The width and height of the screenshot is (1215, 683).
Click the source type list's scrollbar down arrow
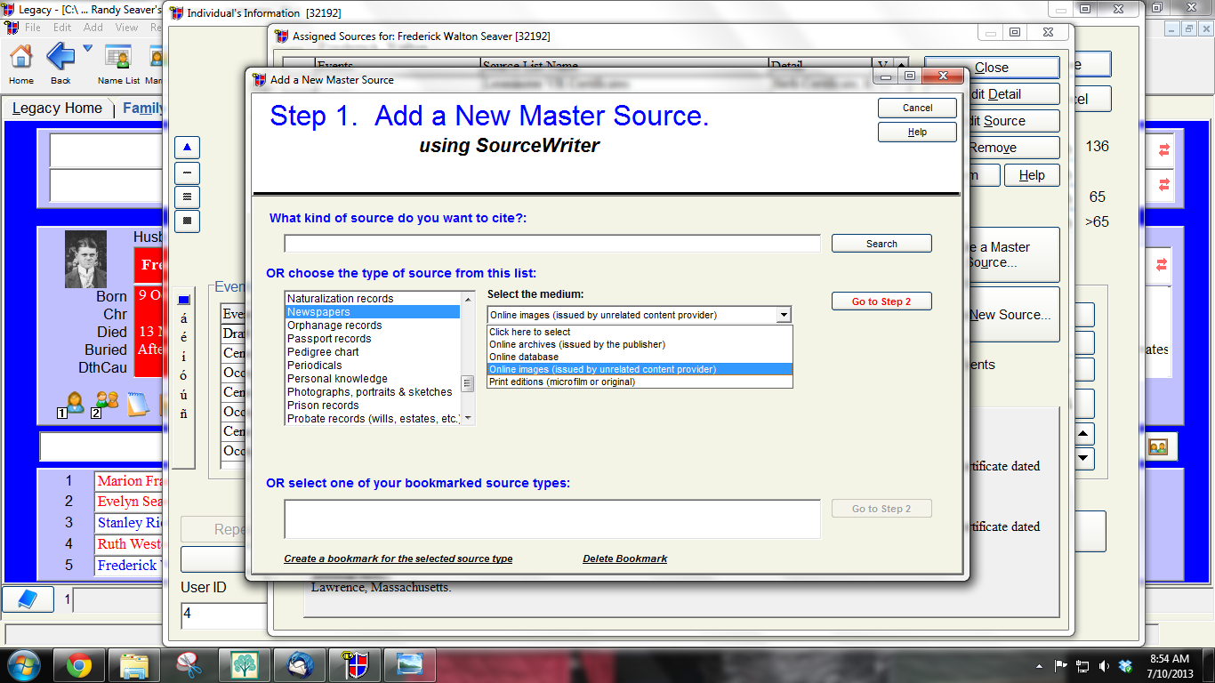(468, 418)
